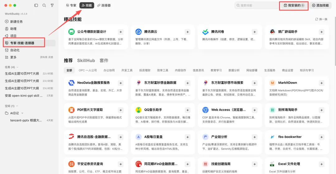
Task: Filter by 投资理财 category
Action: [x=145, y=70]
